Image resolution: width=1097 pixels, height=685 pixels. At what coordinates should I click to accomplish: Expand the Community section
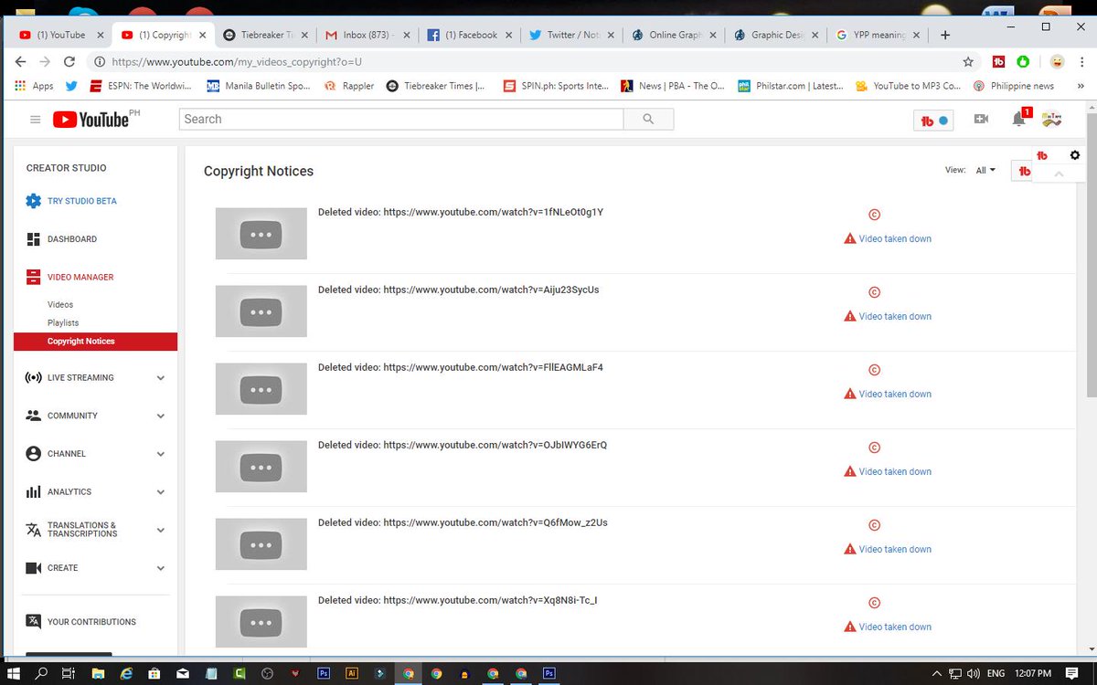tap(161, 416)
